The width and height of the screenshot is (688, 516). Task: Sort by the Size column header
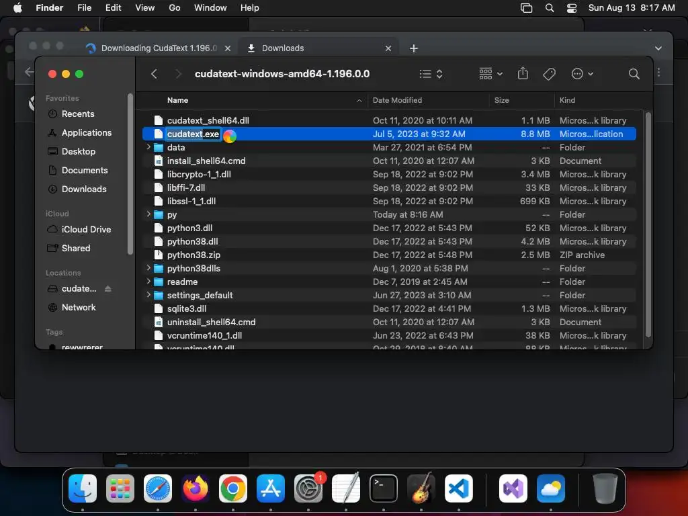(501, 100)
